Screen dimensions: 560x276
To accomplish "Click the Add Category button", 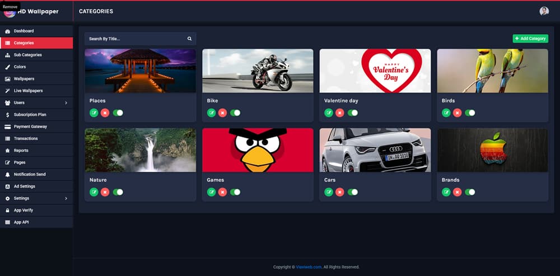I will pos(530,39).
